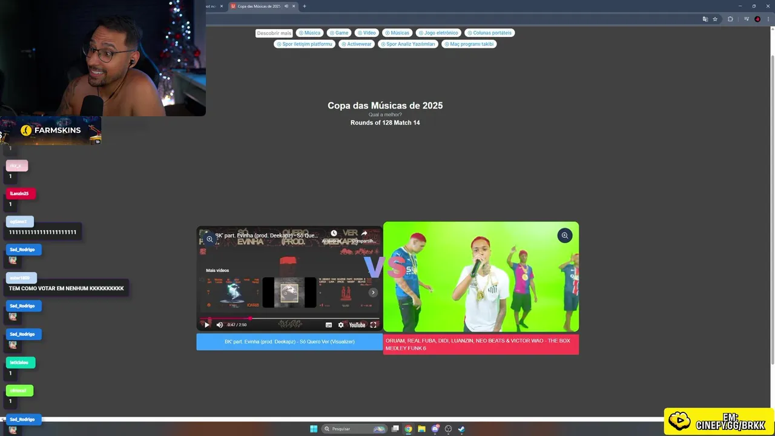Switch to Copa das Músicas de 2025 tab
775x436 pixels.
pos(259,6)
